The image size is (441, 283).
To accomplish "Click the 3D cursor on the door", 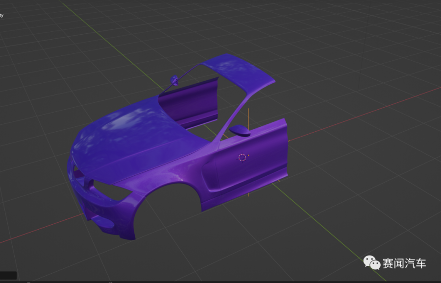I will click(243, 157).
